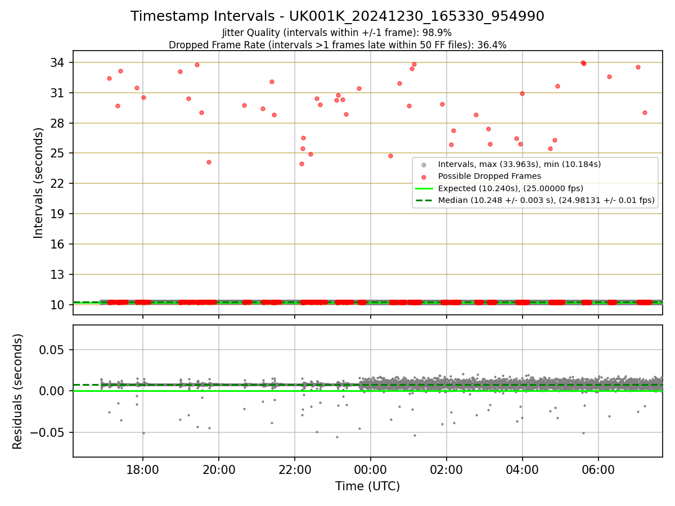
Task: Click the gray dot marker in legend
Action: (x=424, y=165)
